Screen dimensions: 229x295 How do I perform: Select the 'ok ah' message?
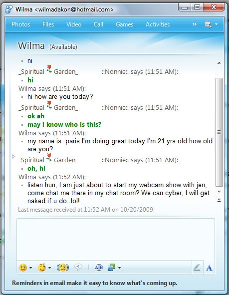(x=36, y=116)
